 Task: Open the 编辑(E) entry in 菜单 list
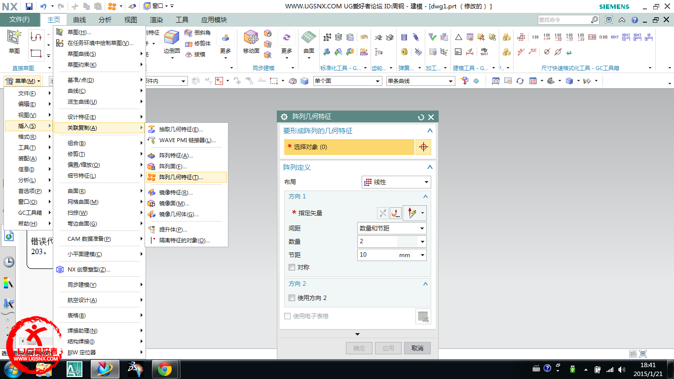click(28, 104)
